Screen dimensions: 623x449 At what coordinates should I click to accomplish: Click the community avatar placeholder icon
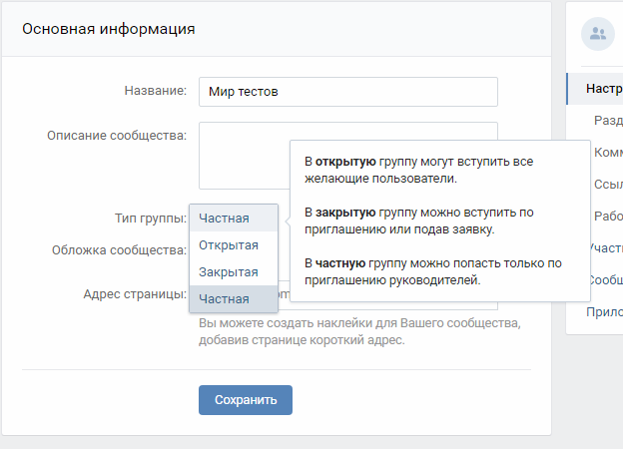[x=598, y=33]
